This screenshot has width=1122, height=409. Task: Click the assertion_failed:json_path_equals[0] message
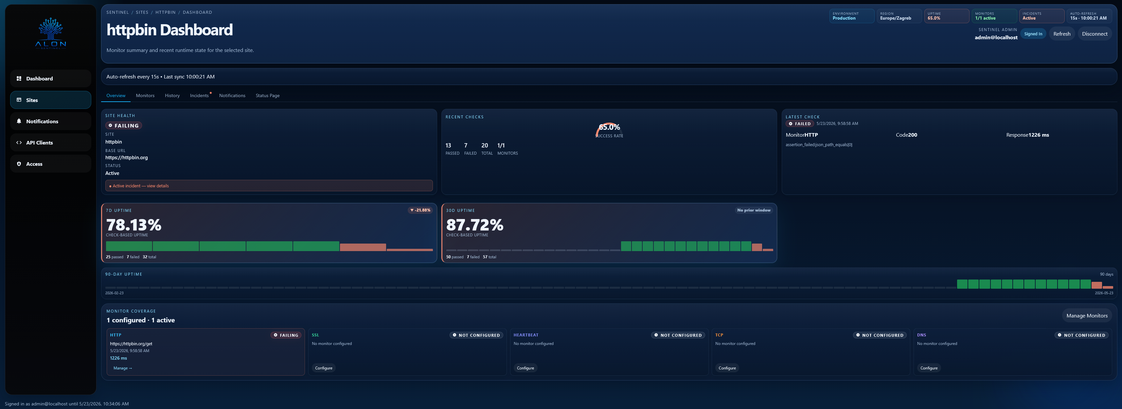[x=819, y=145]
